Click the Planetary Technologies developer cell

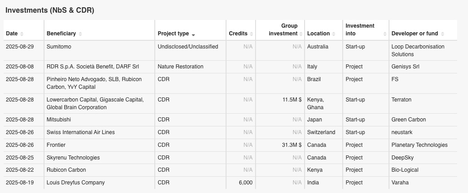coord(419,145)
